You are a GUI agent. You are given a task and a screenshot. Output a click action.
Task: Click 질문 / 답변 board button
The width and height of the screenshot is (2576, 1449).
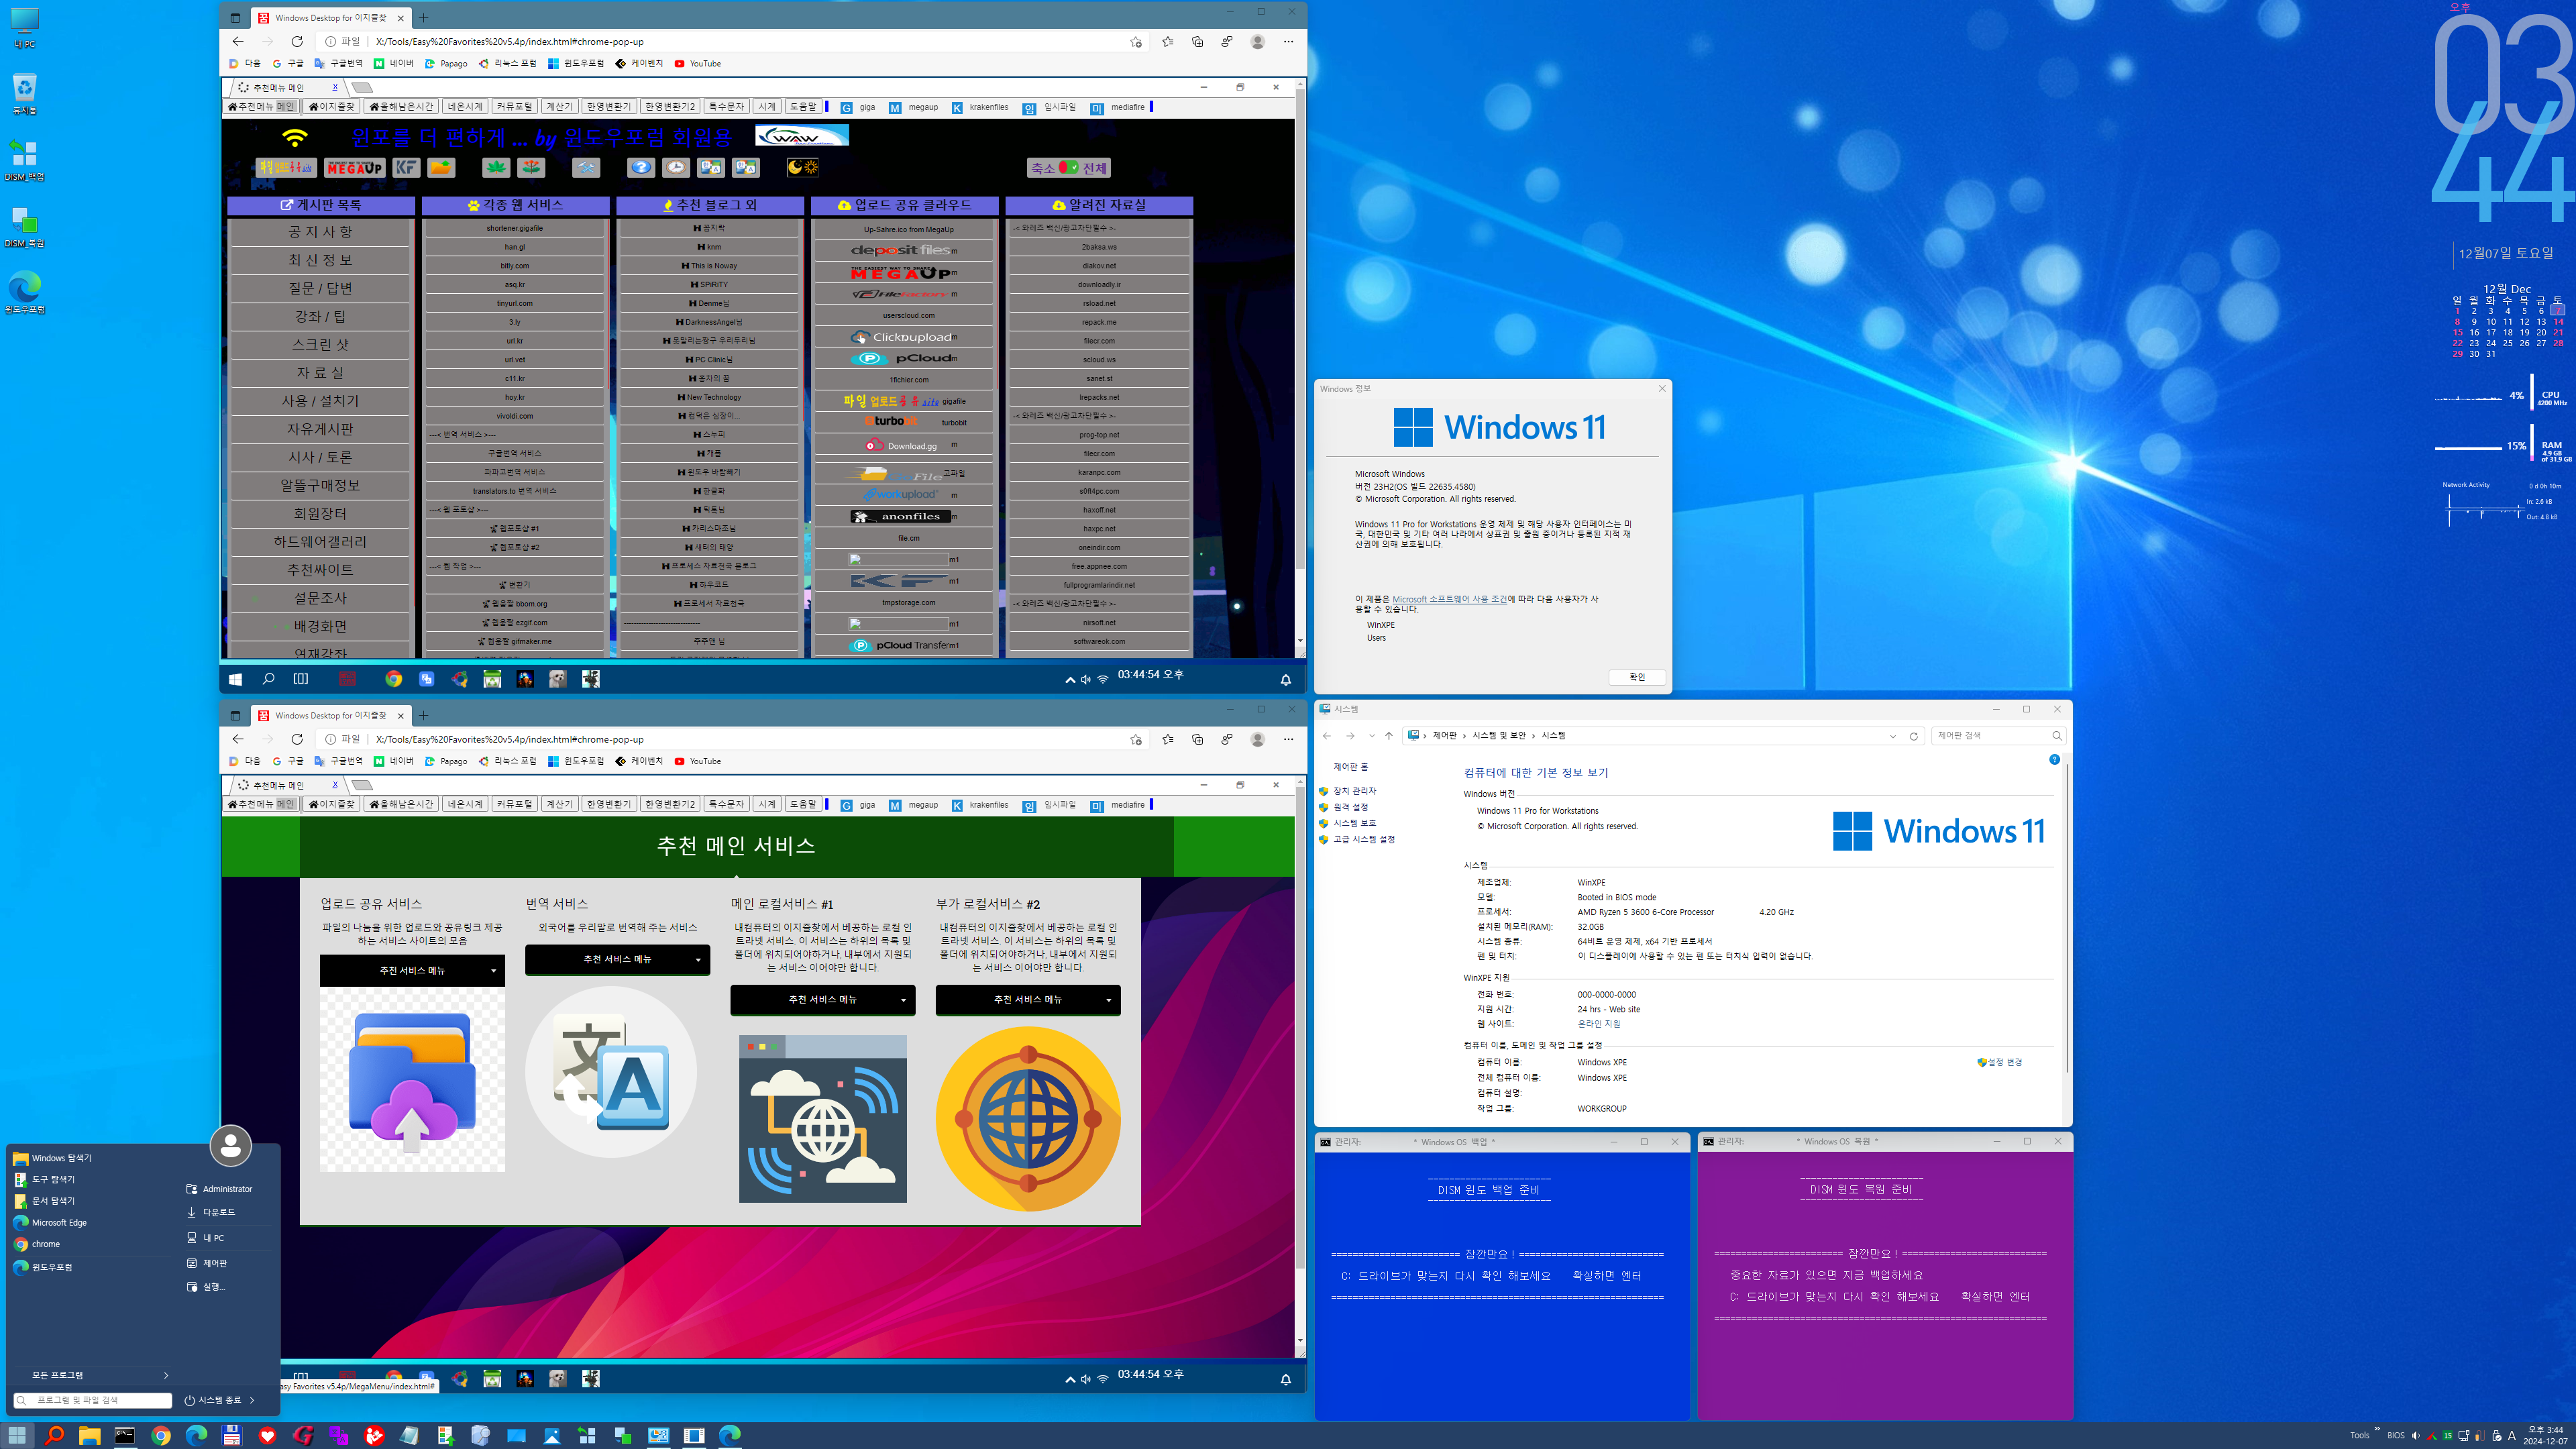tap(320, 288)
